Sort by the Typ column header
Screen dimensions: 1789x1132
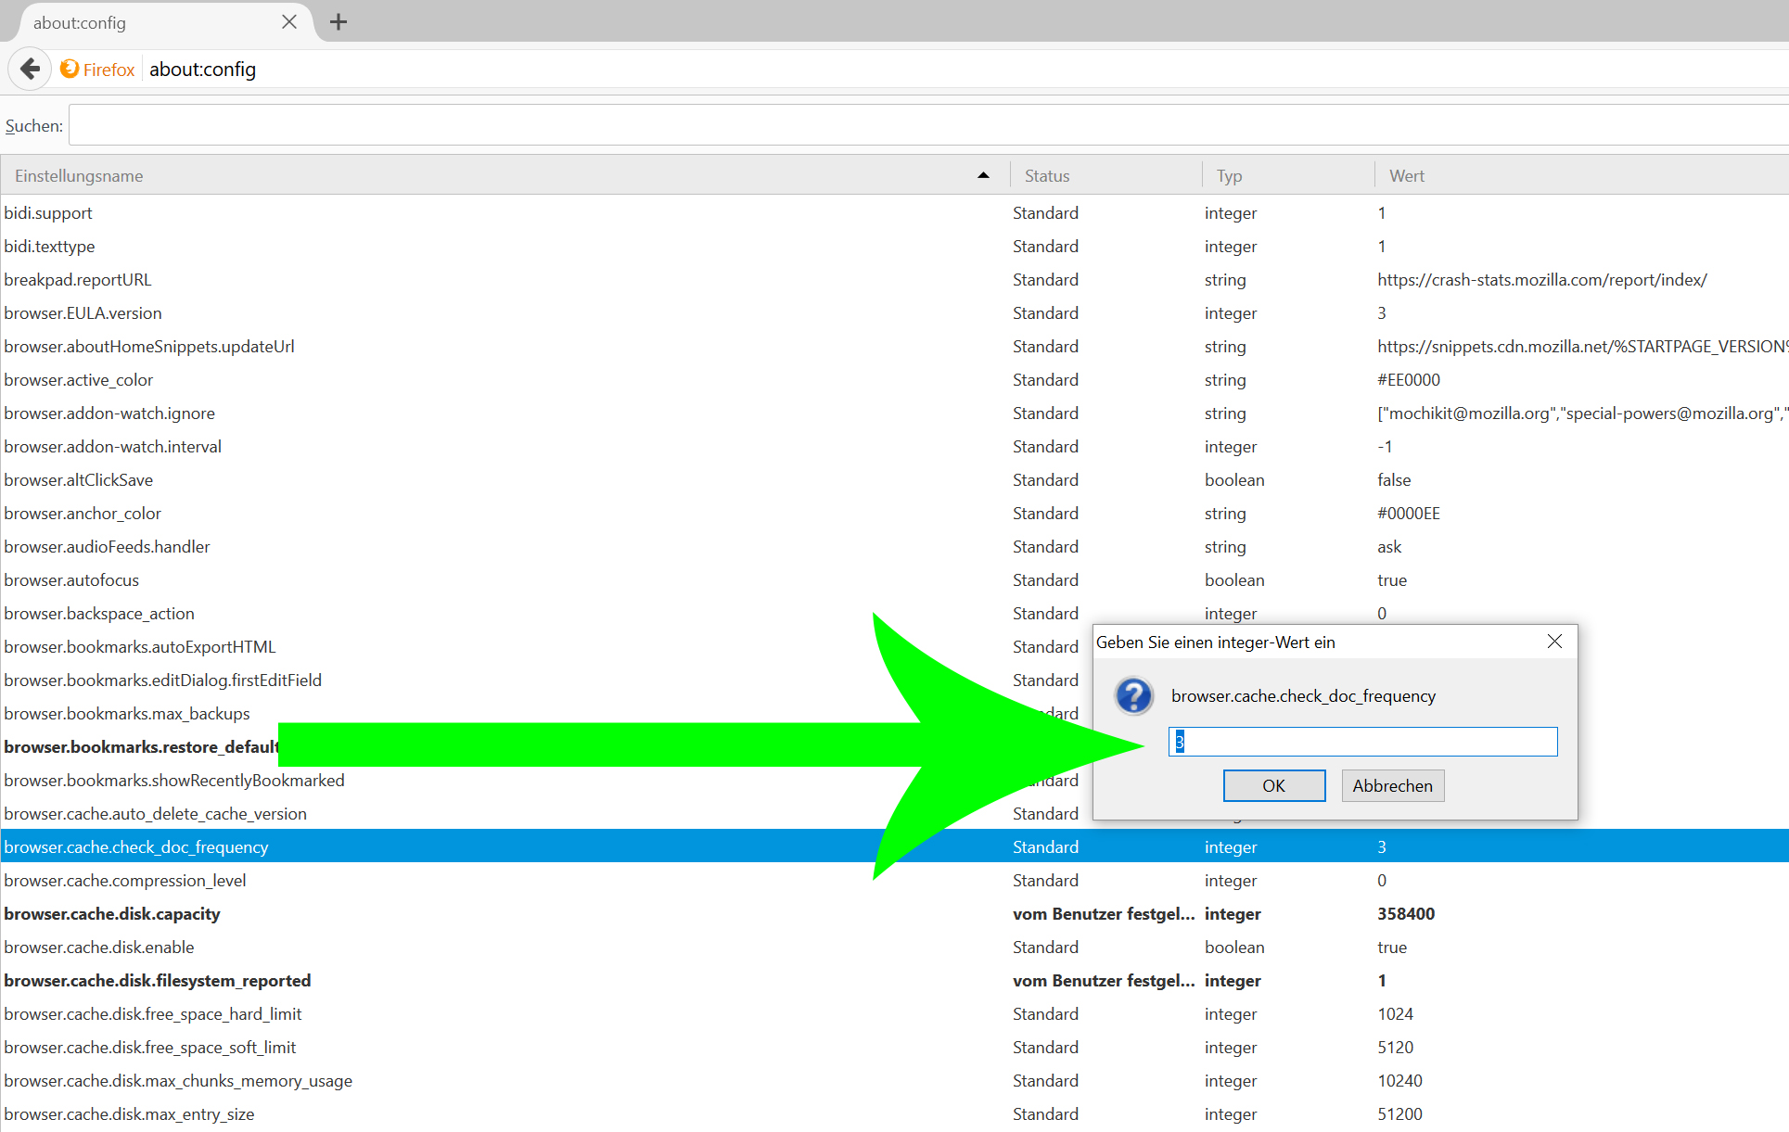tap(1229, 175)
